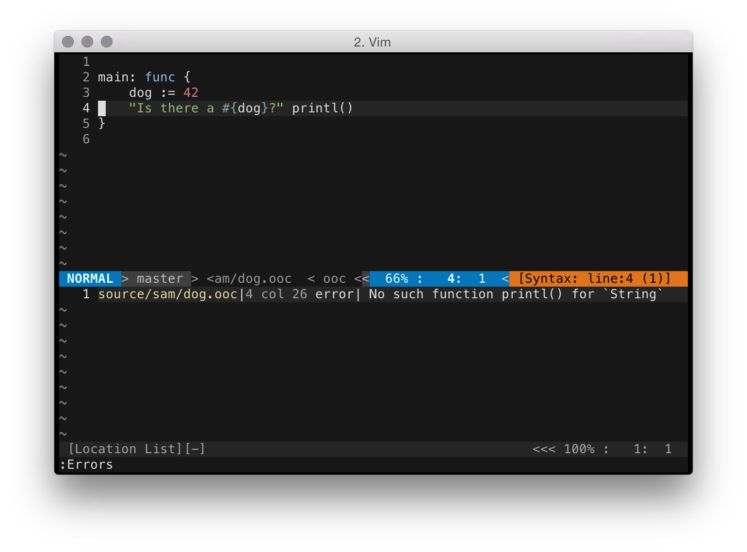Click the ooc filetype indicator

click(x=334, y=278)
